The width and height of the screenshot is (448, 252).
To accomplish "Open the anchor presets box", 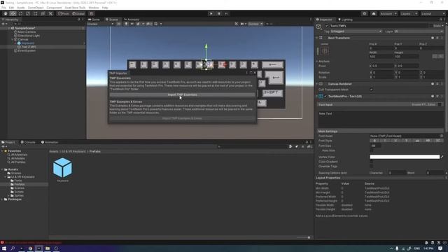I will tap(325, 51).
